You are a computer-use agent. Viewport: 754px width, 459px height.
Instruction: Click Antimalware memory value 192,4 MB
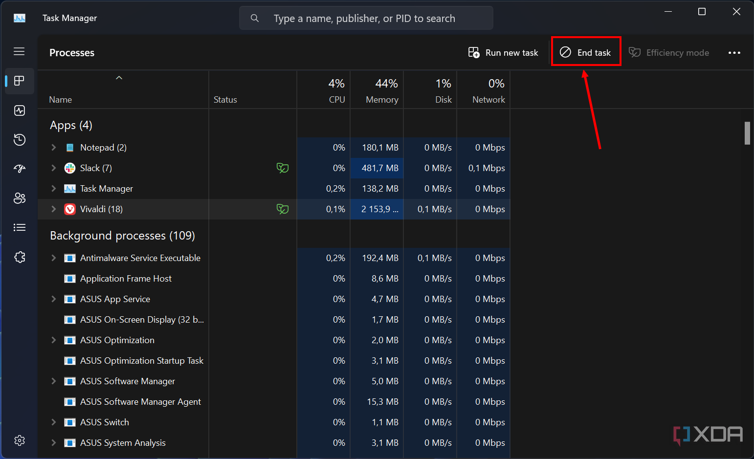click(380, 258)
